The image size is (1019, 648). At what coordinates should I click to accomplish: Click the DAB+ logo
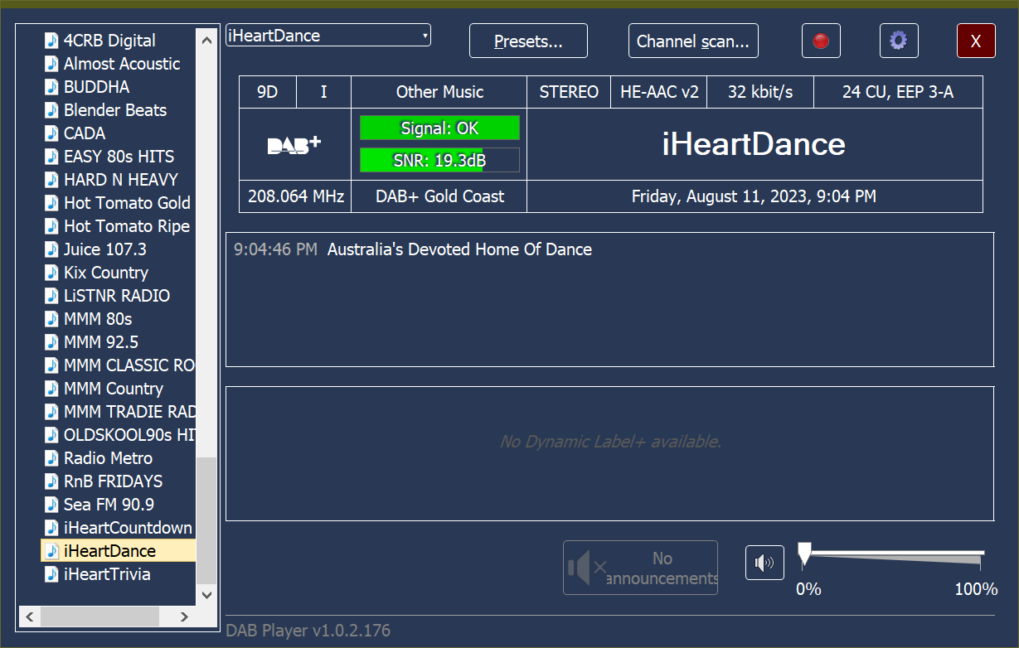294,144
